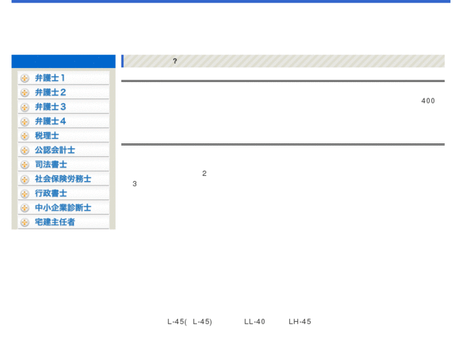Open the 行政書士 menu entry
Viewport: 462px width, 346px height.
pyautogui.click(x=64, y=194)
